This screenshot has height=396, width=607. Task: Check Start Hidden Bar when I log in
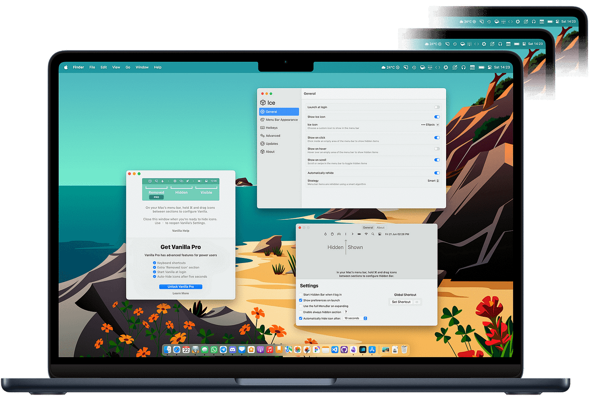pyautogui.click(x=301, y=295)
